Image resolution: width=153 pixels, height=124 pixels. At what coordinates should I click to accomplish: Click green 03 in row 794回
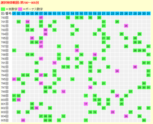[x=23, y=75]
